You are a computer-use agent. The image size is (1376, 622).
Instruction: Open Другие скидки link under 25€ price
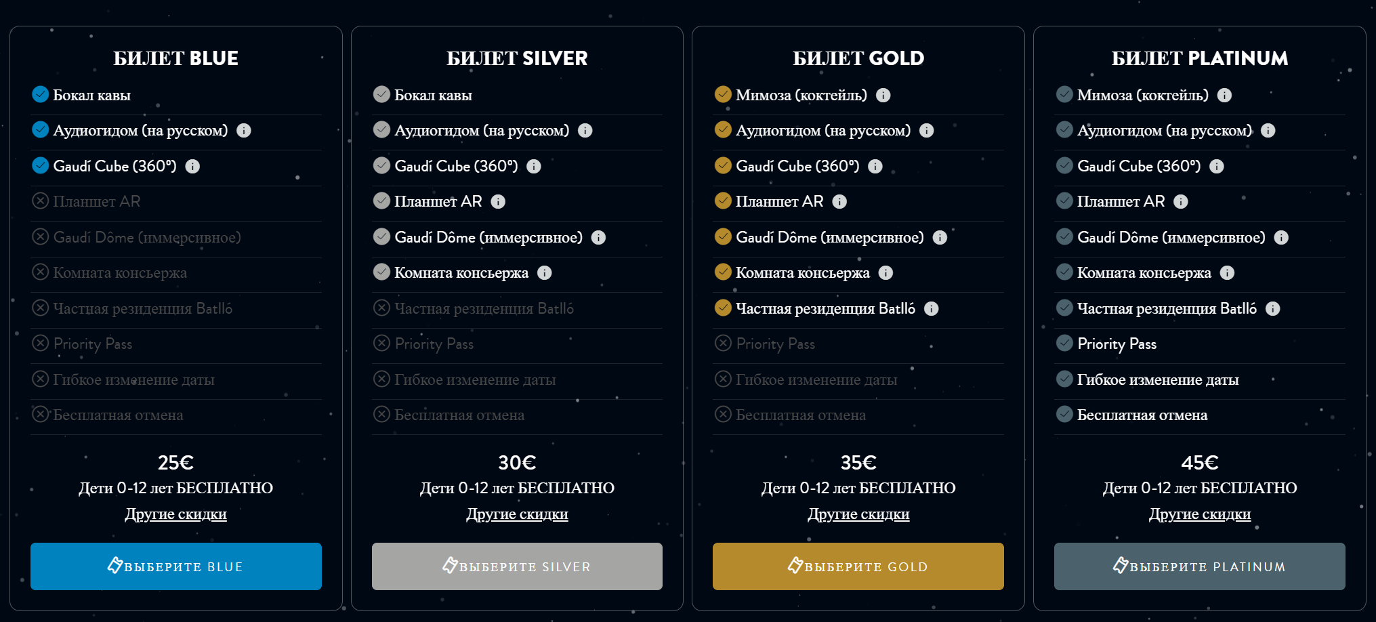(176, 514)
